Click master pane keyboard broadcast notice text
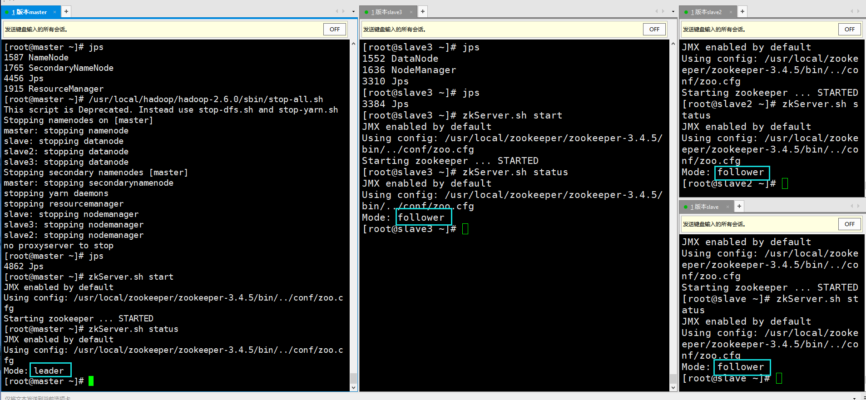Image resolution: width=866 pixels, height=400 pixels. coord(36,30)
